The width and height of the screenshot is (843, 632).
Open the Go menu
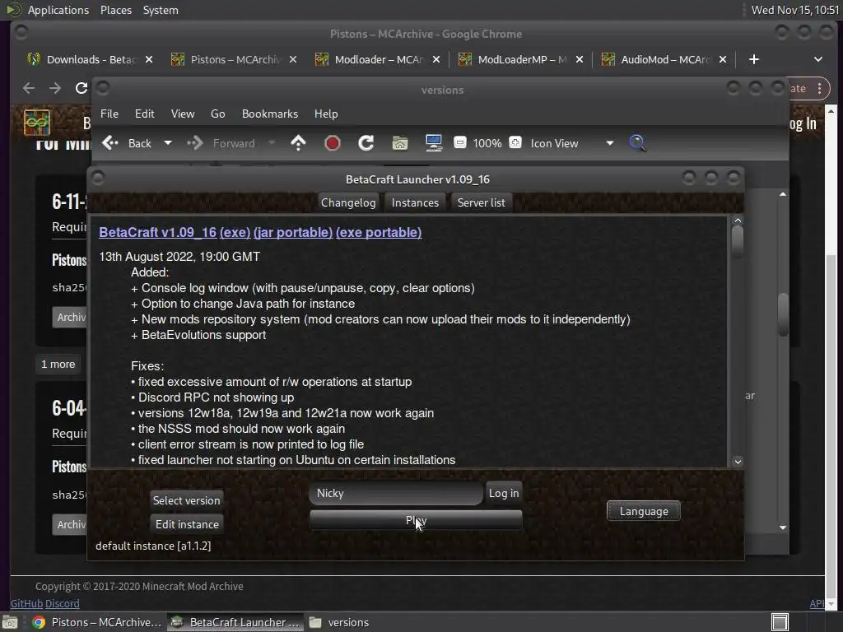tap(217, 114)
